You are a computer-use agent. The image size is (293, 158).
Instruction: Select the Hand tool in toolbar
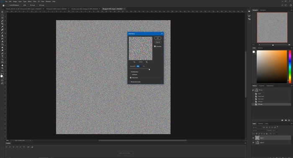point(2,65)
